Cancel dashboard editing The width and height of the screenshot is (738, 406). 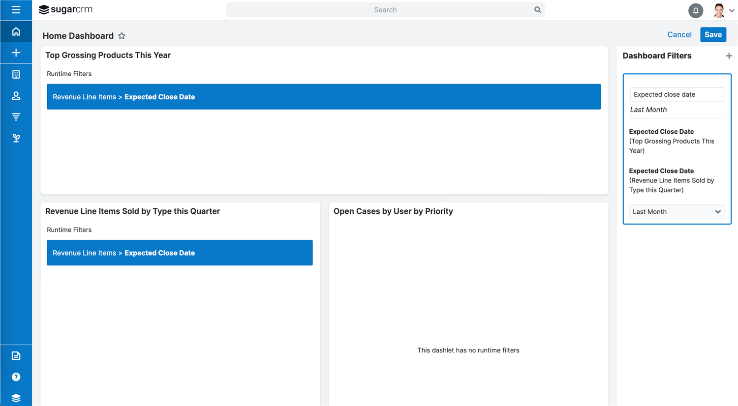click(679, 35)
